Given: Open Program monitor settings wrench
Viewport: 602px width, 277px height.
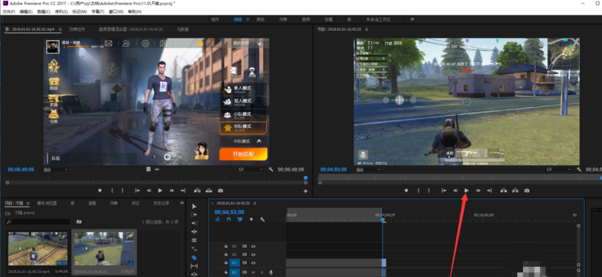Looking at the screenshot, I should click(x=579, y=169).
